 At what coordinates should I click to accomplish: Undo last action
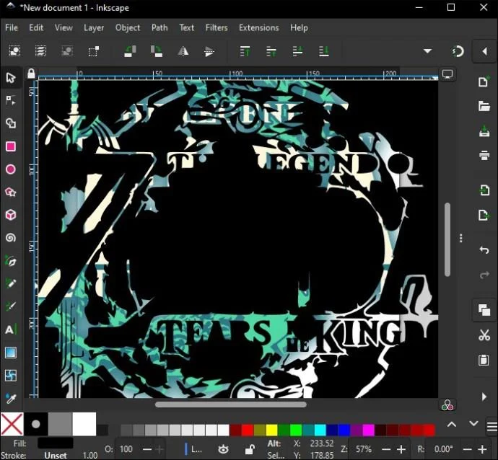484,250
